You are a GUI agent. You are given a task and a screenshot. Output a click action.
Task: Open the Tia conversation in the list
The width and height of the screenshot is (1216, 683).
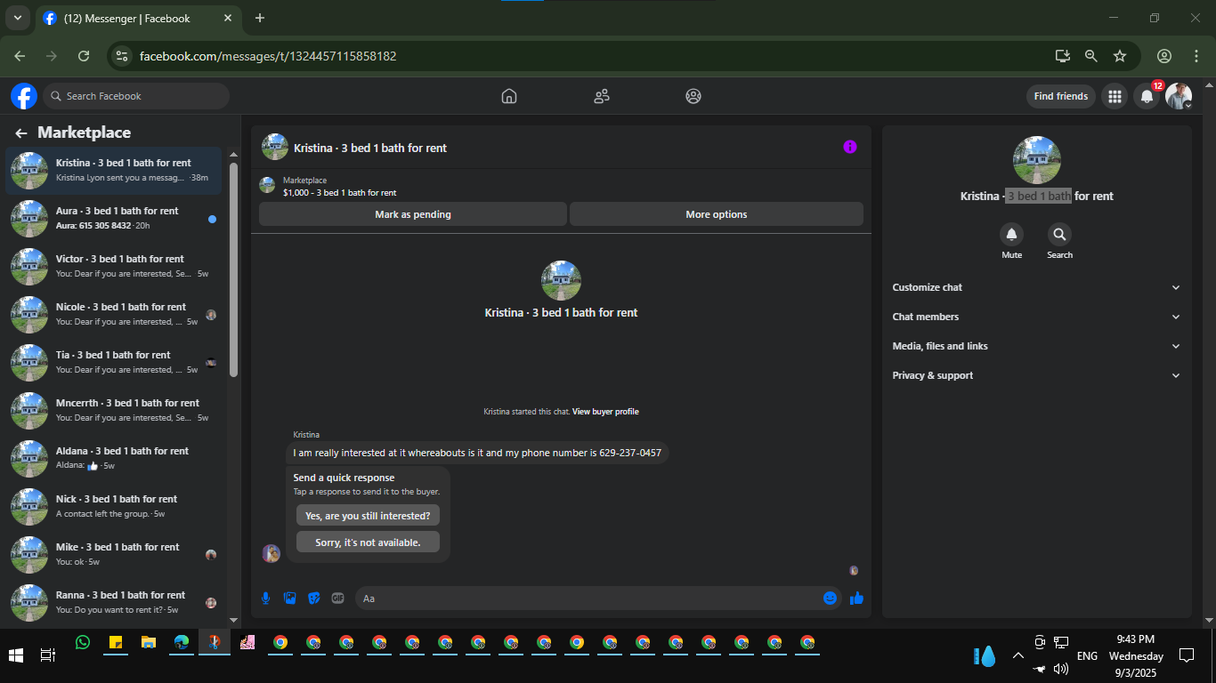click(x=113, y=362)
